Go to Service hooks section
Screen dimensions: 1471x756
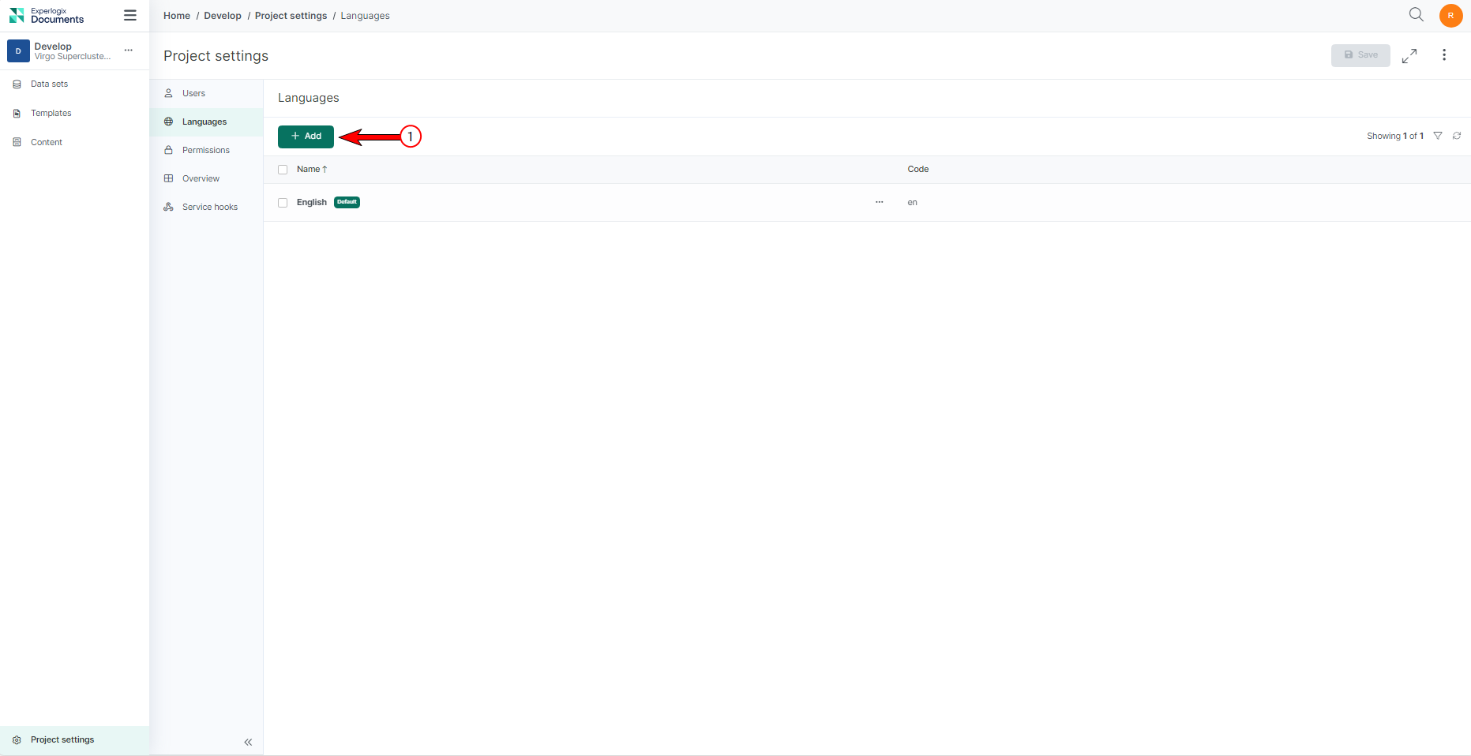pos(209,207)
